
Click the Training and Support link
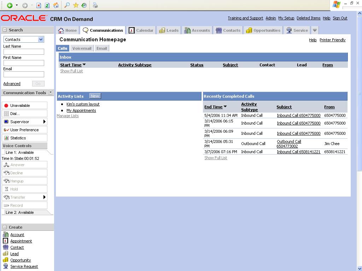click(245, 18)
